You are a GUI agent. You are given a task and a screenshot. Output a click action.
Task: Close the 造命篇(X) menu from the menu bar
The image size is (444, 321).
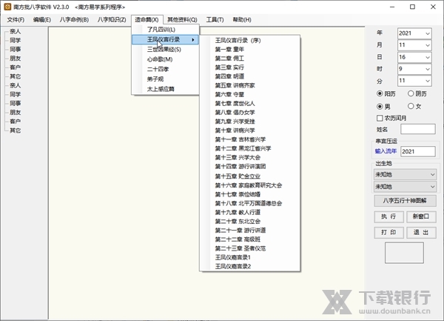click(x=147, y=20)
